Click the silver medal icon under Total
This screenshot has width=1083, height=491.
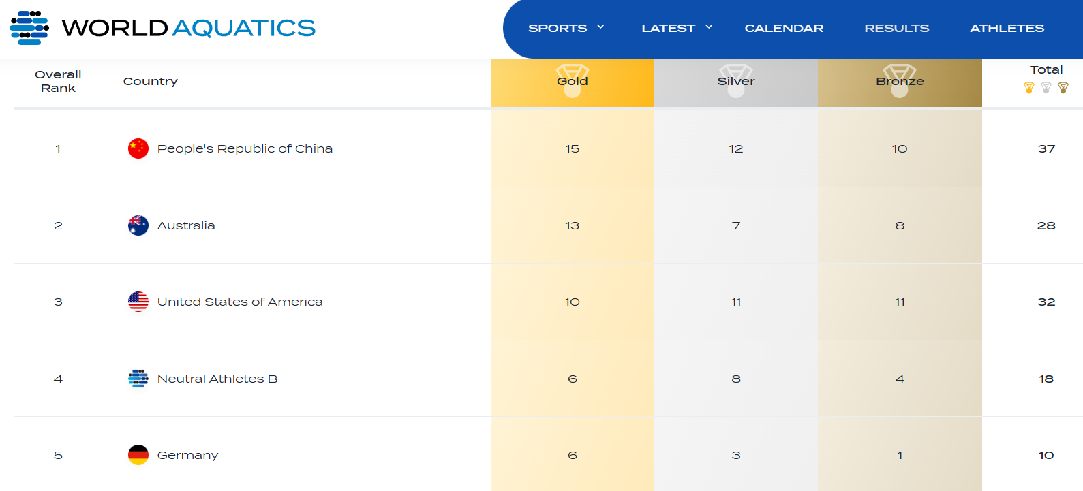[1046, 88]
